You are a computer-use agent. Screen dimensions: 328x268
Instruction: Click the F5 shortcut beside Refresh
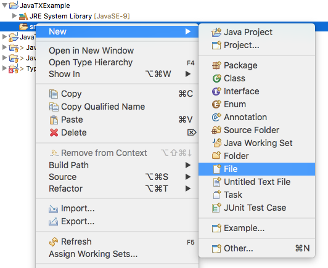(x=191, y=242)
